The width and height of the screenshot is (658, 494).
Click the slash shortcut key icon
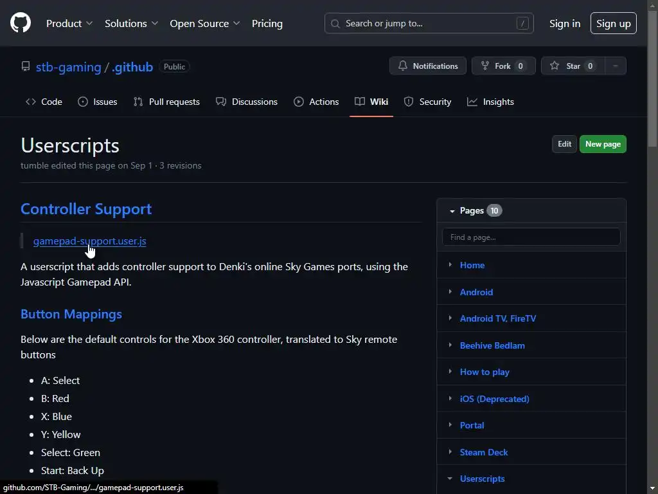click(522, 24)
